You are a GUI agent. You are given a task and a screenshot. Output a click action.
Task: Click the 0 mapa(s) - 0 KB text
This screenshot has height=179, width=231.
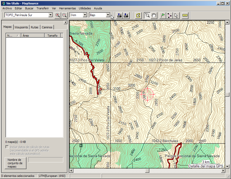16,142
